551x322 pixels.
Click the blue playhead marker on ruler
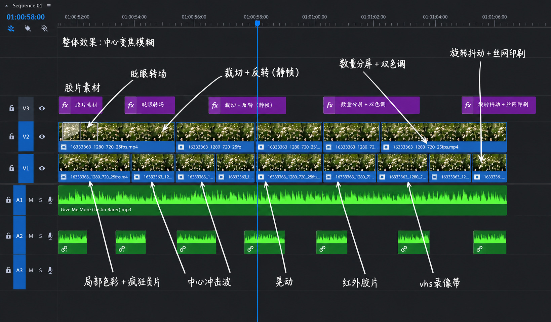pyautogui.click(x=258, y=23)
